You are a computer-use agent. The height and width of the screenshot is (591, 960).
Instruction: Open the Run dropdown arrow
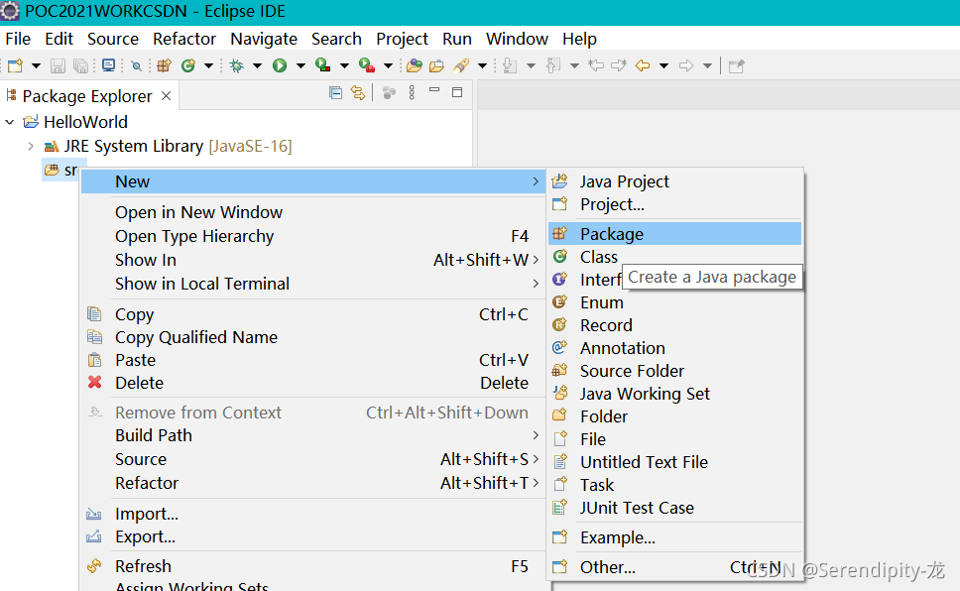300,65
